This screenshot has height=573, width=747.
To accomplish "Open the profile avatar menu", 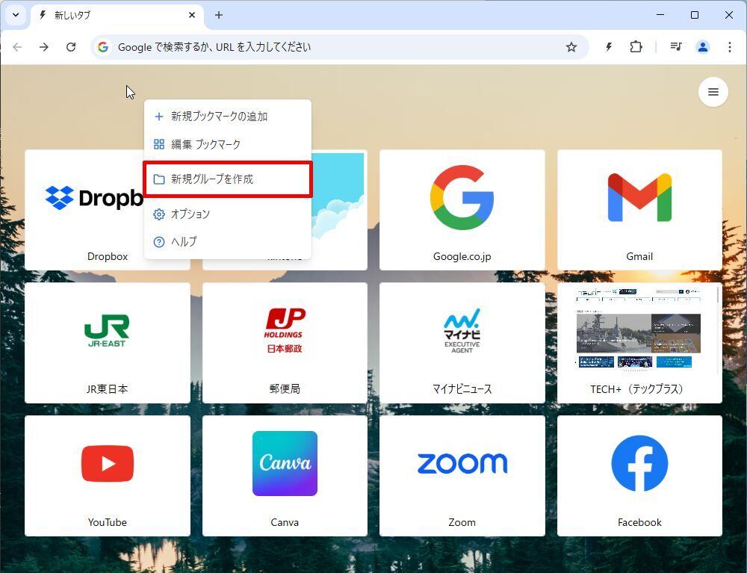I will [x=703, y=46].
